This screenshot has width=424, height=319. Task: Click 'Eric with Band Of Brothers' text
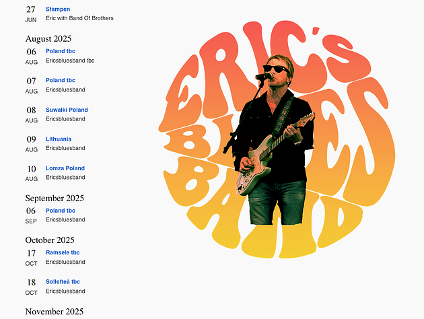pyautogui.click(x=79, y=18)
